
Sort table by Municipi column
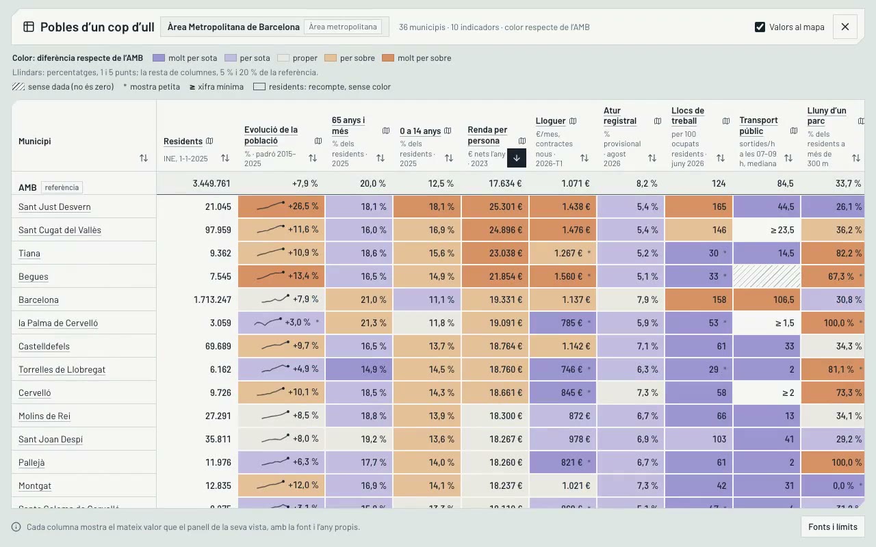tap(144, 158)
